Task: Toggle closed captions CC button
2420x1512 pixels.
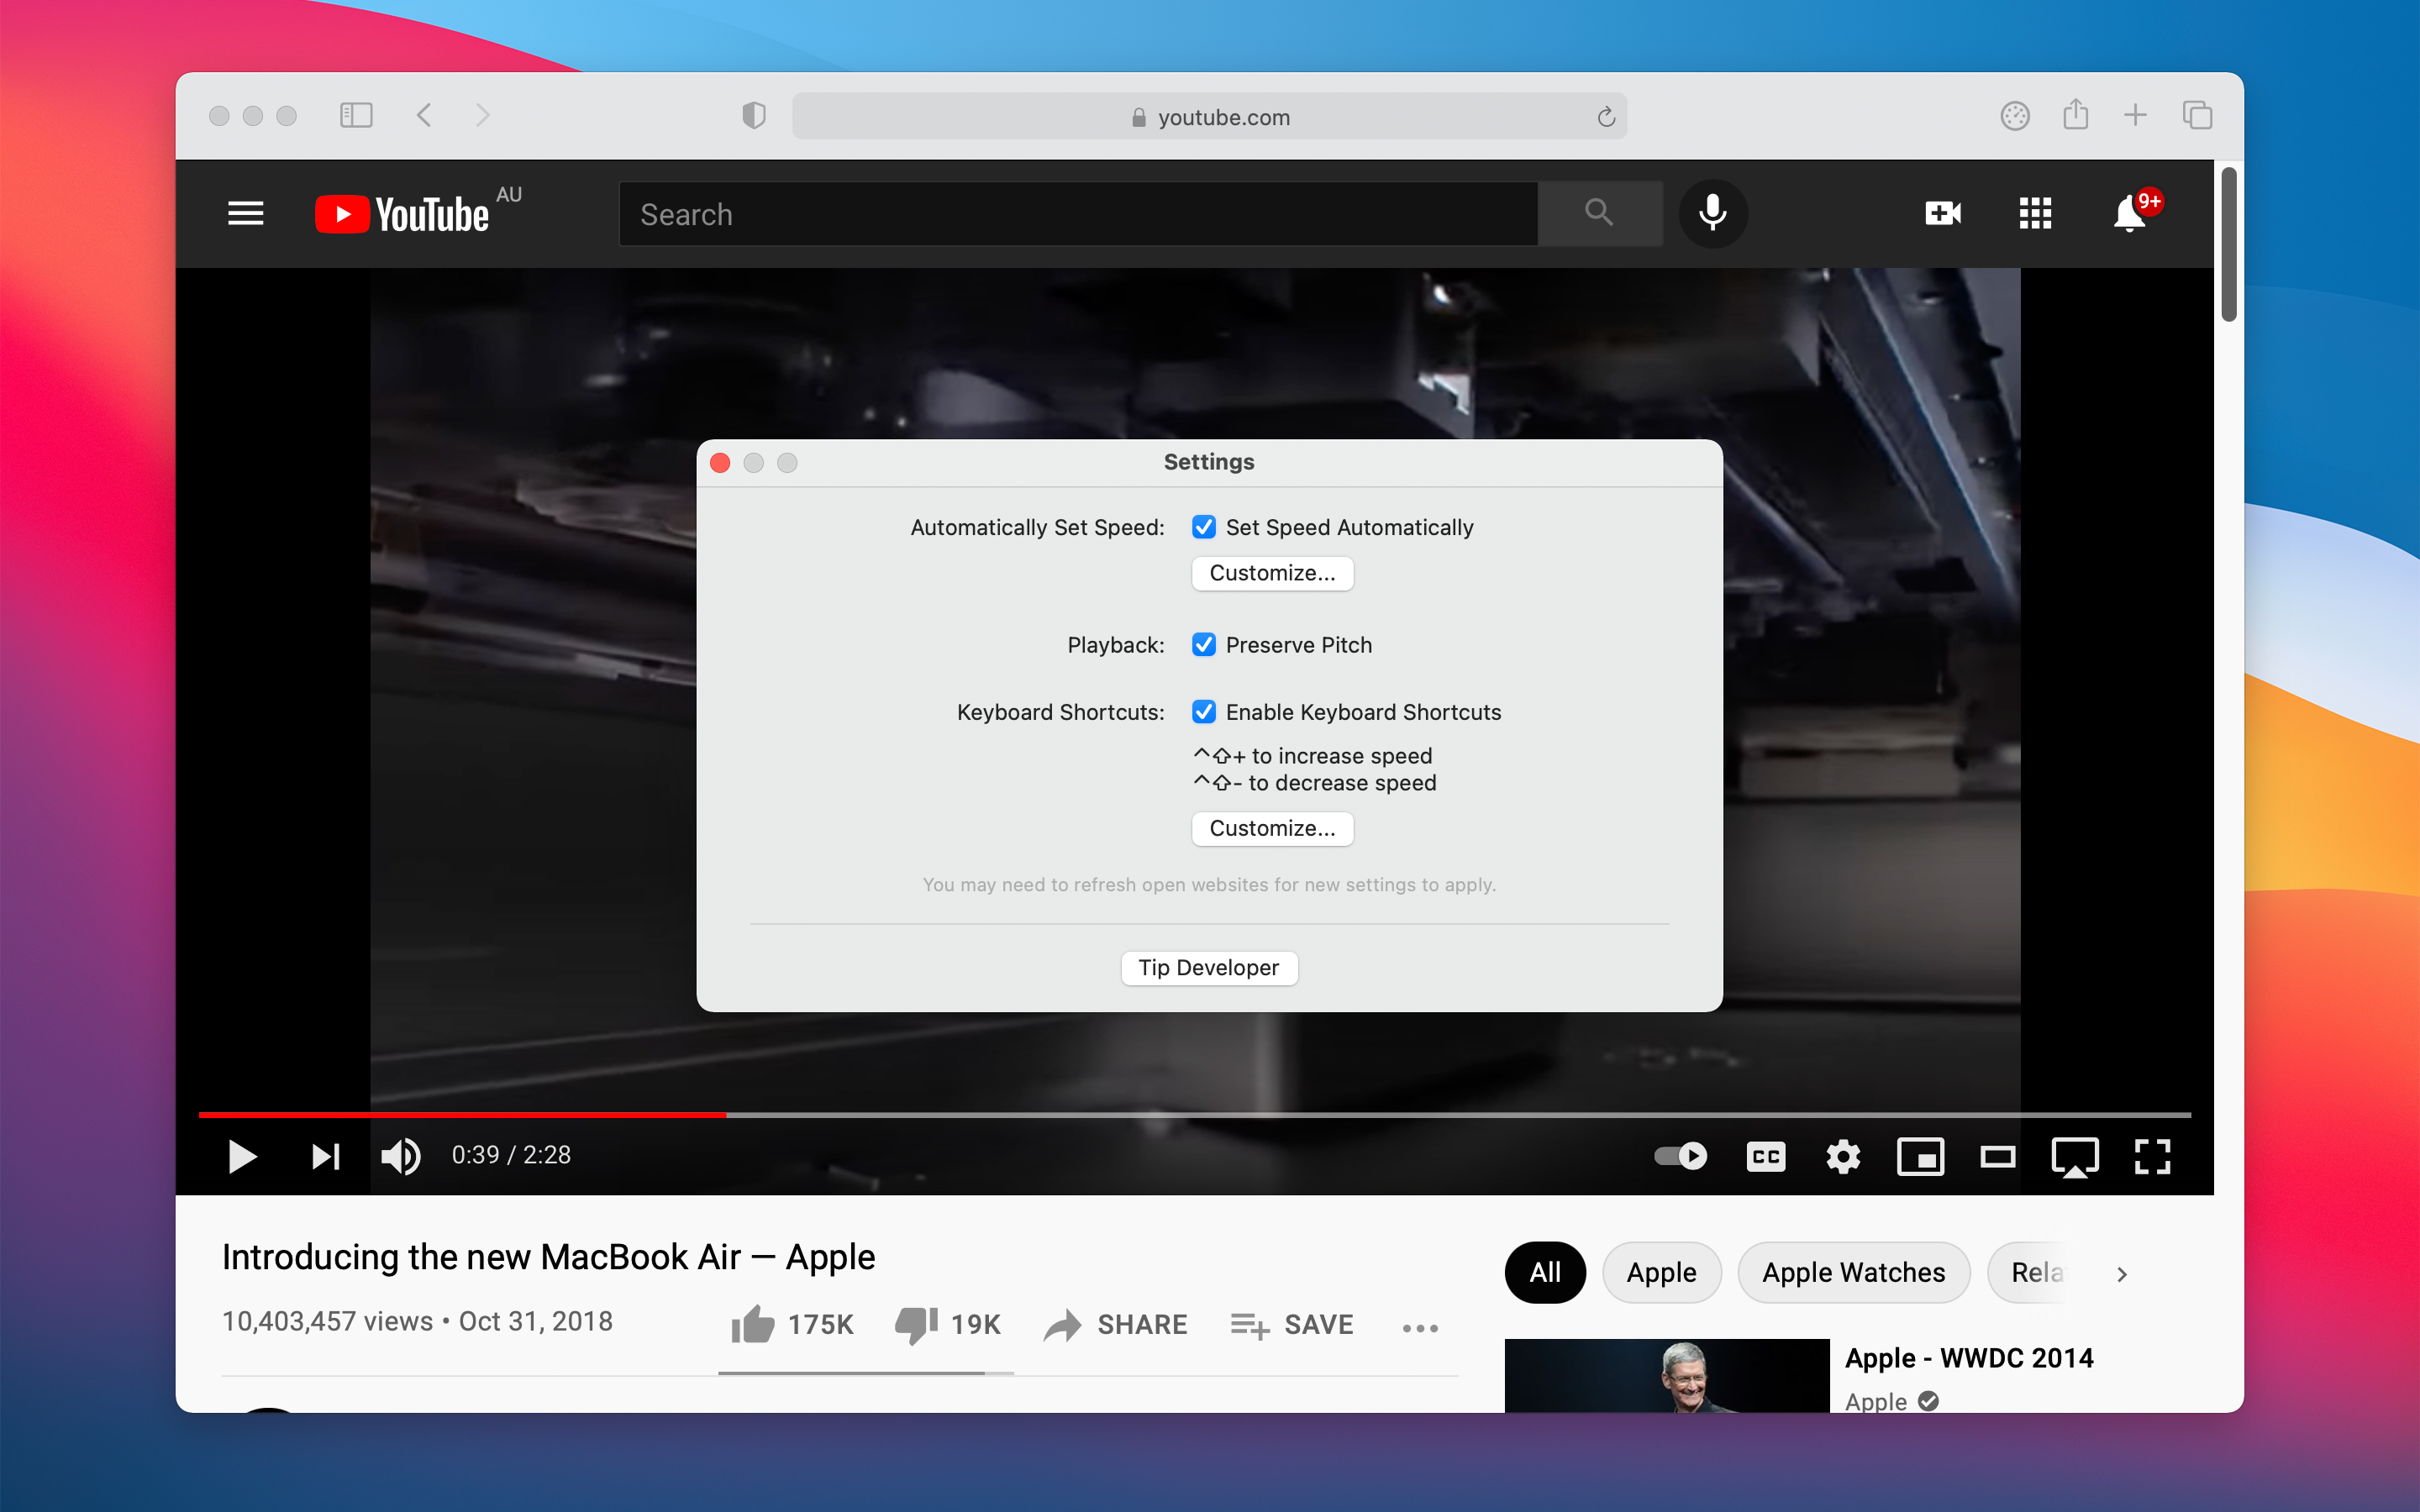Action: 1765,1156
